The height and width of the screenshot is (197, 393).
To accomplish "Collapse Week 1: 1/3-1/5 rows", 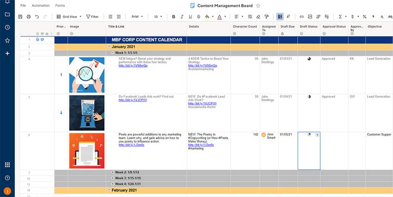I will tap(112, 53).
